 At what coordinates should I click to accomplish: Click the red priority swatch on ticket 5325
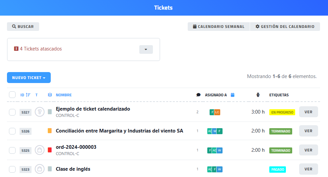point(50,150)
